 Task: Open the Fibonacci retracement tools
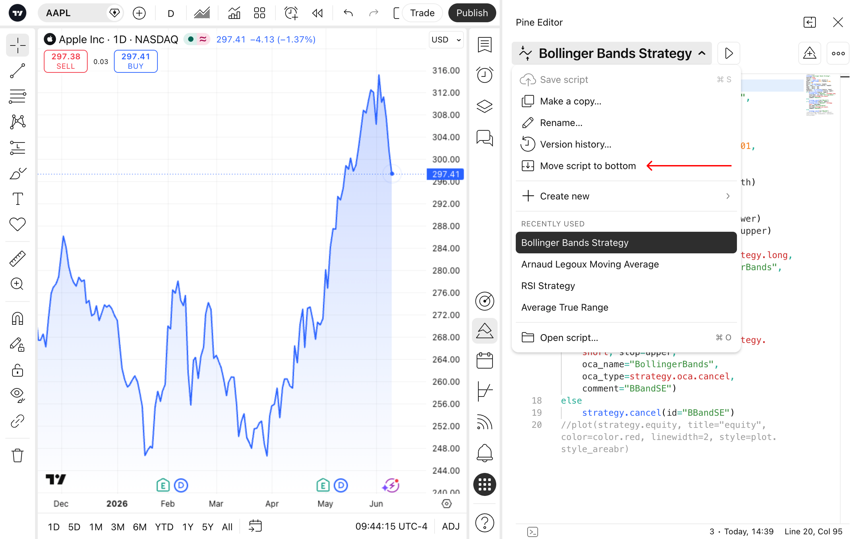[18, 96]
